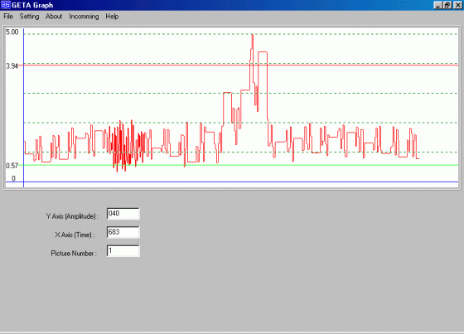This screenshot has height=334, width=464.
Task: Open the File menu
Action: (8, 17)
